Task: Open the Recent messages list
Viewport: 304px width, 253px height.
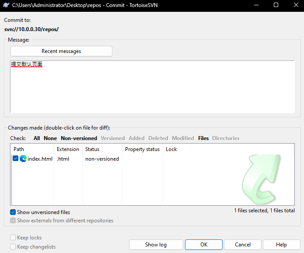Action: pyautogui.click(x=61, y=51)
